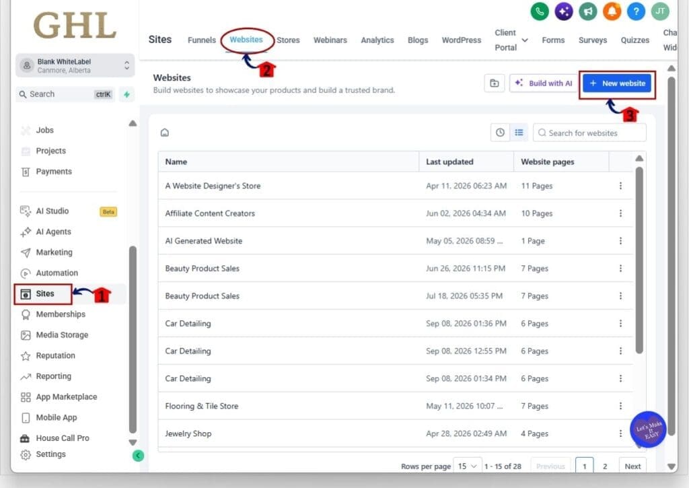Go to page 2
The width and height of the screenshot is (689, 488).
[x=605, y=466]
